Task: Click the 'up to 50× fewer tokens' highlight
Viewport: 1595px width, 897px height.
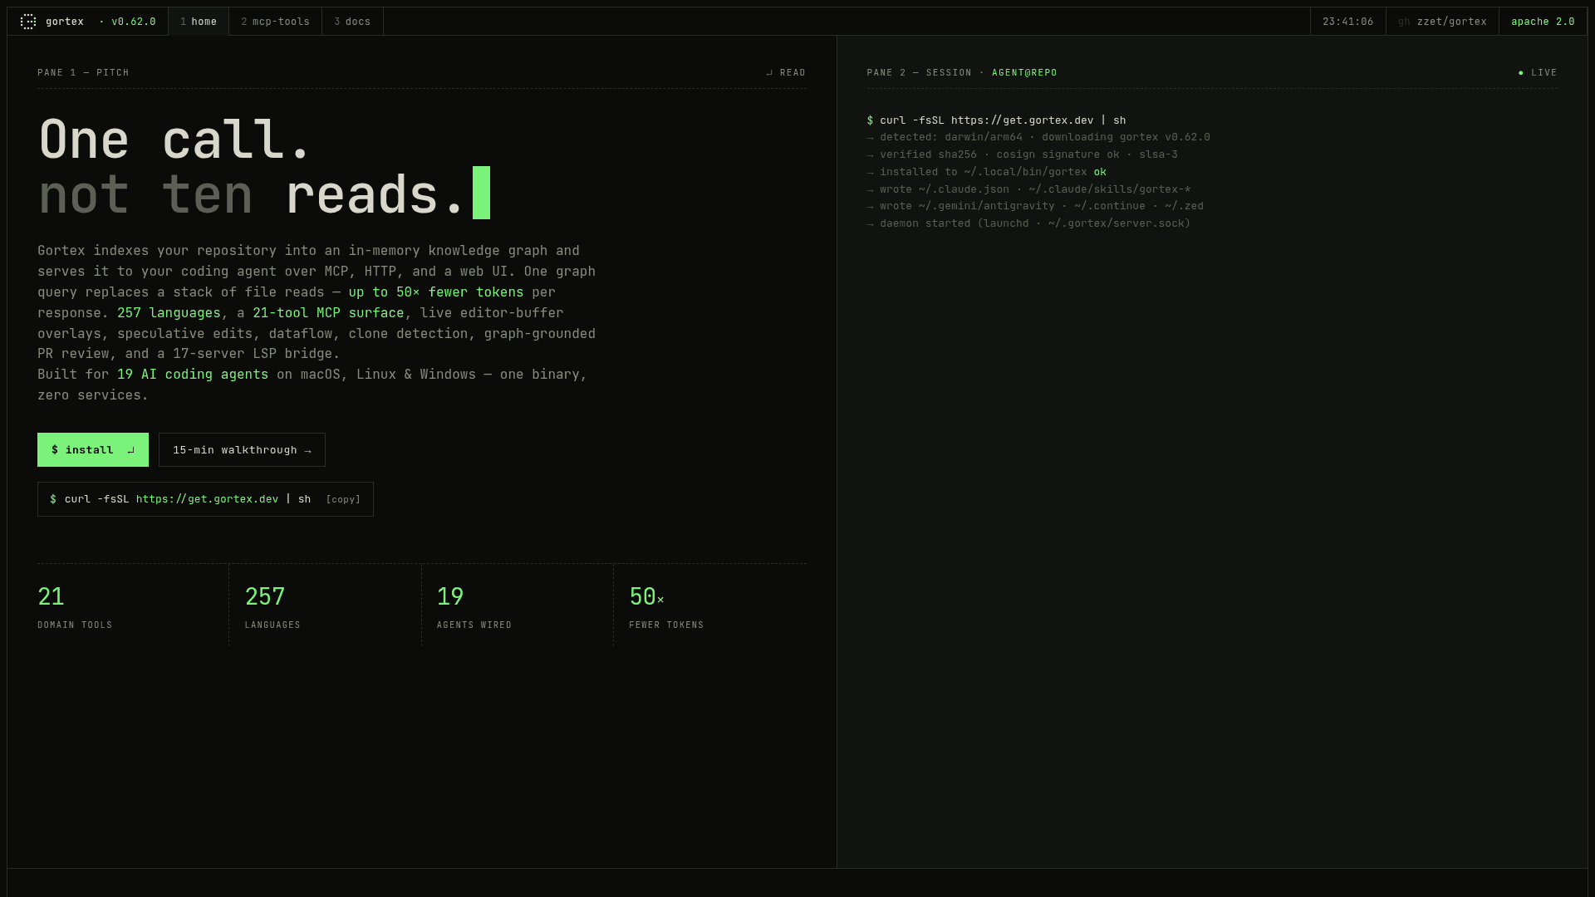Action: [x=436, y=292]
